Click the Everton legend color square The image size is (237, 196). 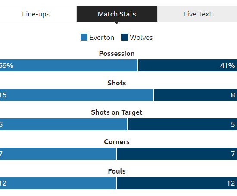(x=84, y=37)
